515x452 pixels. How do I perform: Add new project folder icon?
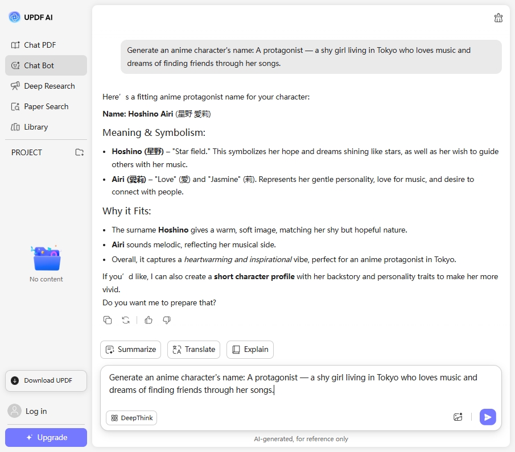click(x=80, y=152)
